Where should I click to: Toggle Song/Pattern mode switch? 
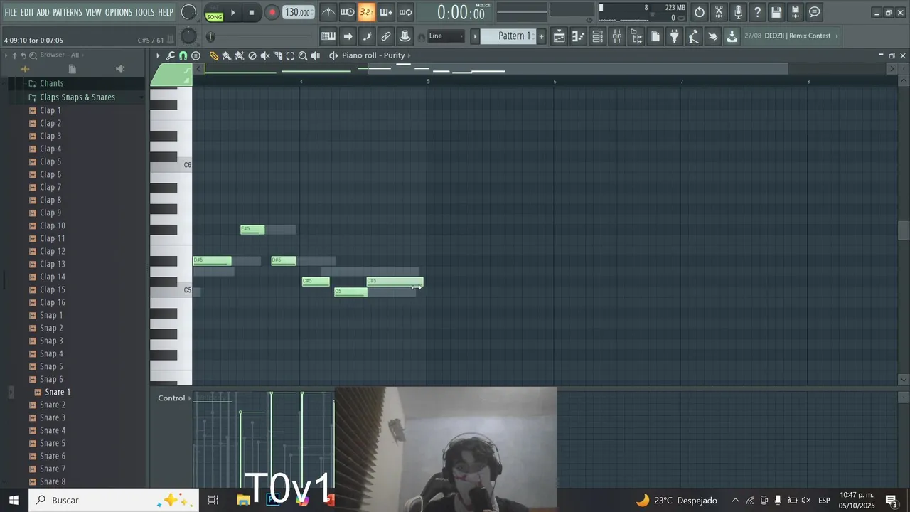click(x=214, y=12)
